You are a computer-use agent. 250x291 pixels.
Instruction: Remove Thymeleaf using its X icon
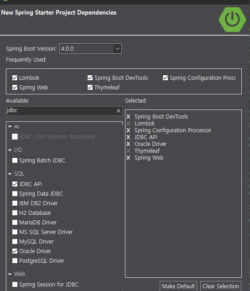tap(128, 151)
